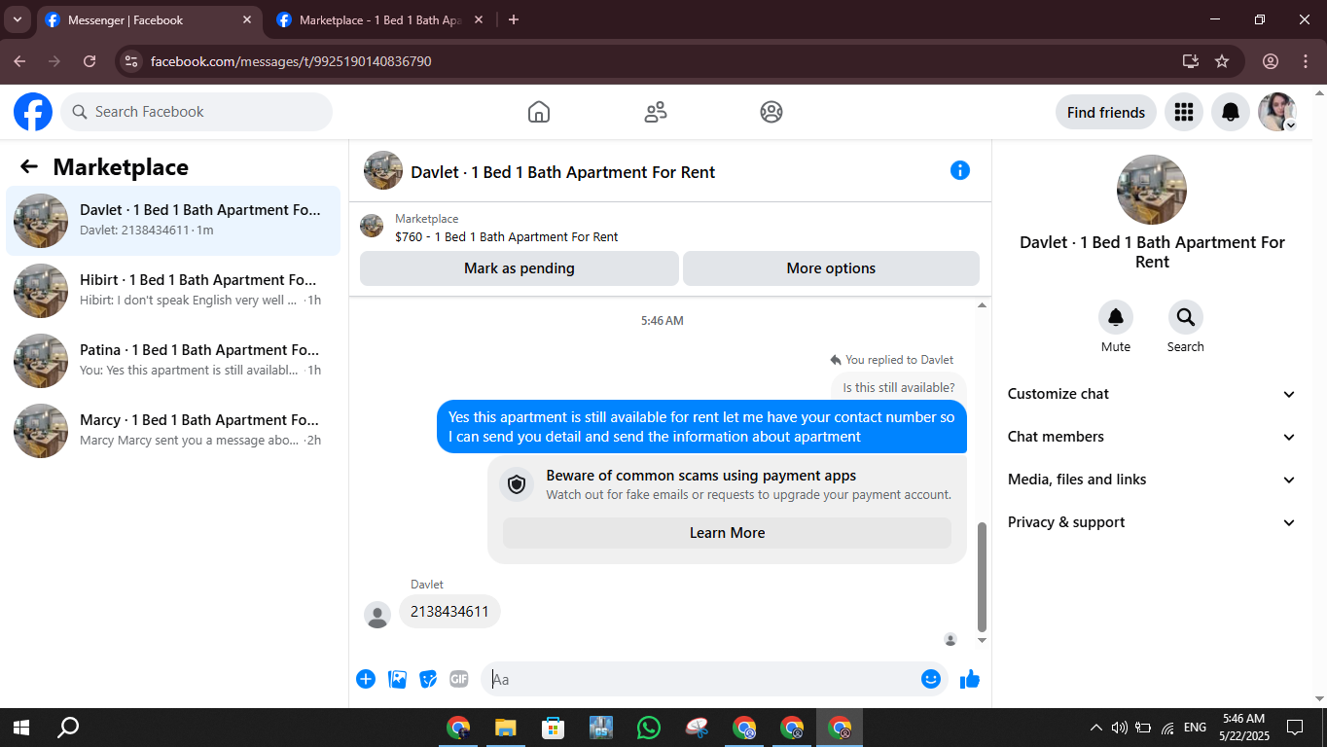1327x747 pixels.
Task: Choose a sticker with the sticker icon
Action: [428, 679]
